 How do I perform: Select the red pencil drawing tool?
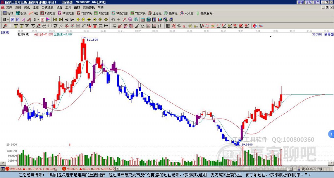(5, 26)
